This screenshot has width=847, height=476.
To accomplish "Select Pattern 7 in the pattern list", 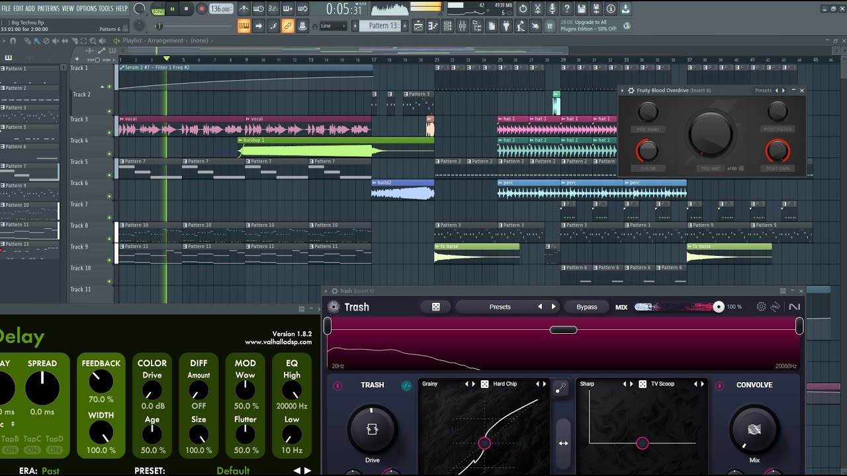I will point(29,171).
